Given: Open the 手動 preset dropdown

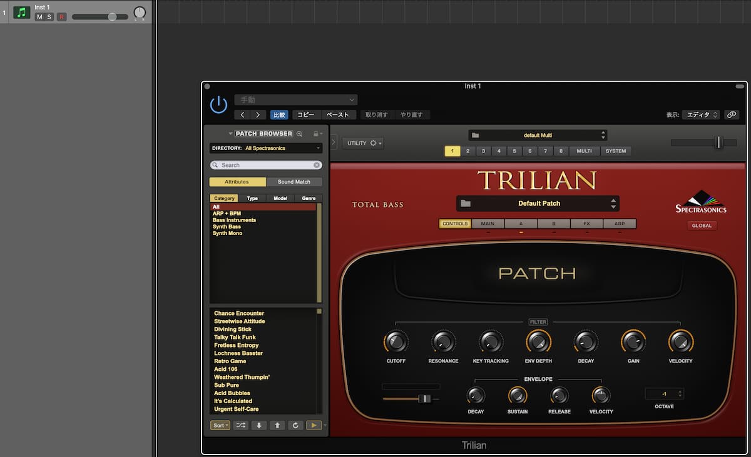Looking at the screenshot, I should tap(296, 100).
